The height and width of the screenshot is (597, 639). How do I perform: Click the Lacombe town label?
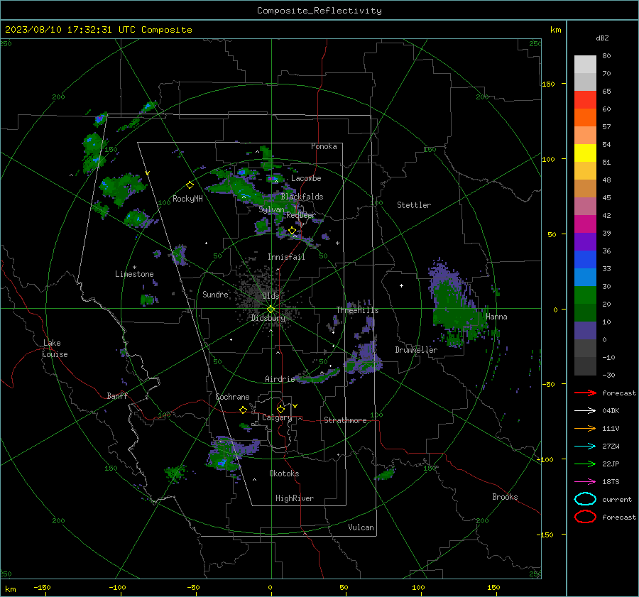coord(306,178)
